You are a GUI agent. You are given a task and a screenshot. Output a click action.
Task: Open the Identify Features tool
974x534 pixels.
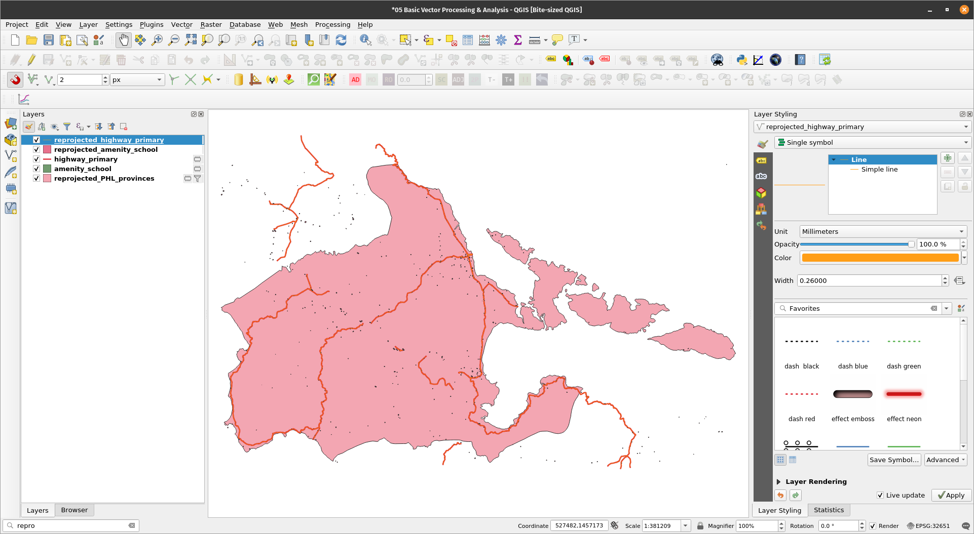click(x=365, y=40)
